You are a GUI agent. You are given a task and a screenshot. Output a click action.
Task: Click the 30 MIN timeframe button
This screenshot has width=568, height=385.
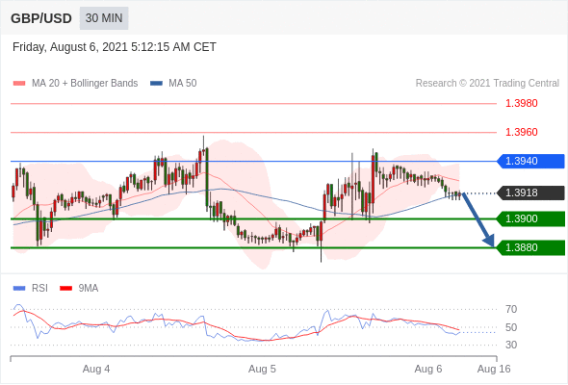point(104,18)
